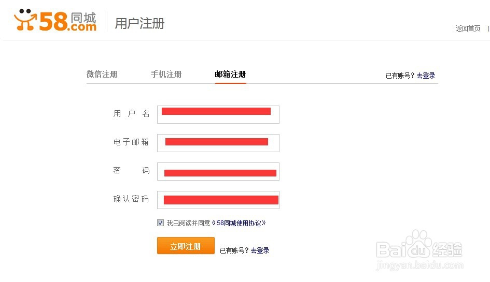Screen dimensions: 490x282
Task: Click the 58同城 mascot logo icon
Action: (x=25, y=20)
